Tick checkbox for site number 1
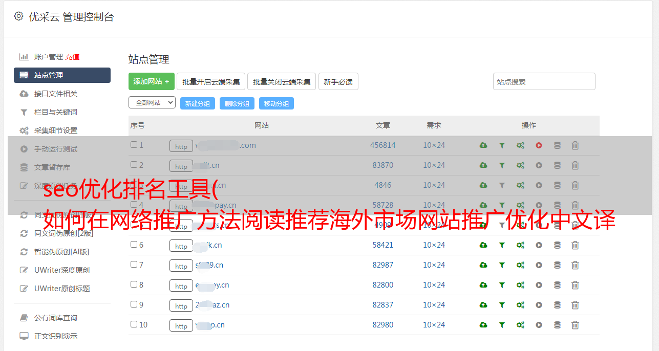 [x=134, y=145]
